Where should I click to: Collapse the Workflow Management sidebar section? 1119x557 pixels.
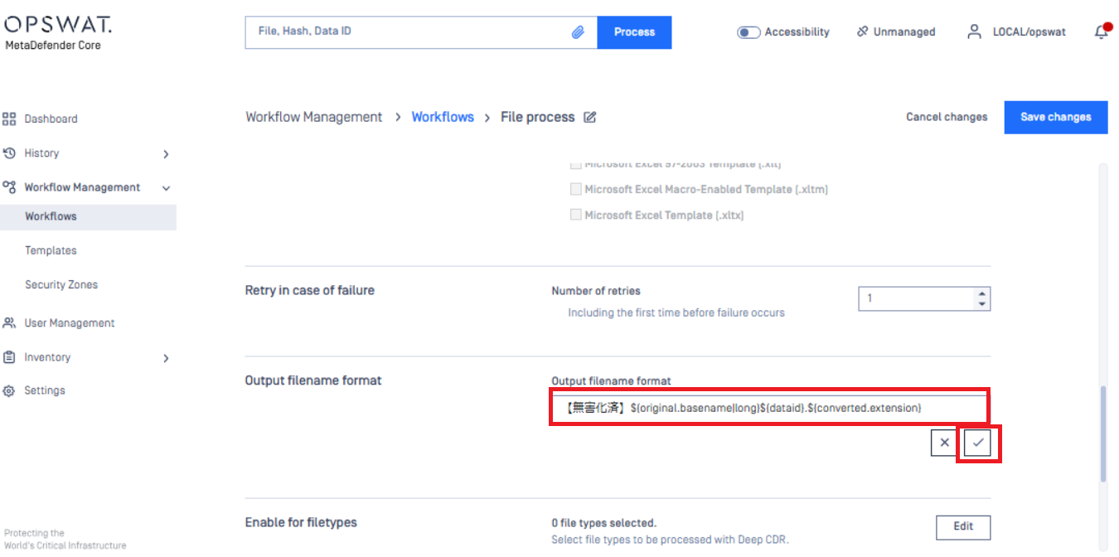tap(166, 188)
